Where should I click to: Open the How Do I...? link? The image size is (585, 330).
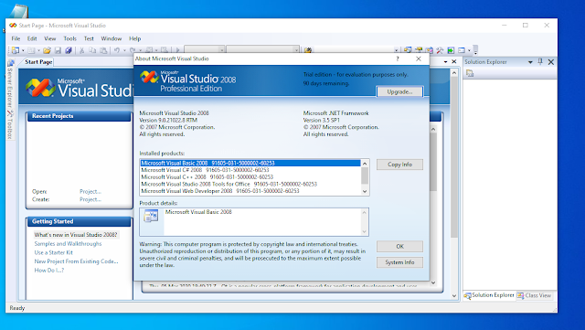(x=48, y=271)
